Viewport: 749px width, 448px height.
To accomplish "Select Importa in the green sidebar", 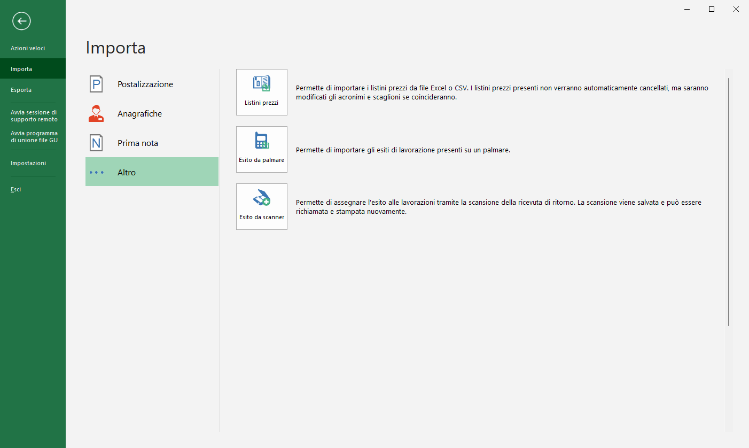I will (21, 69).
